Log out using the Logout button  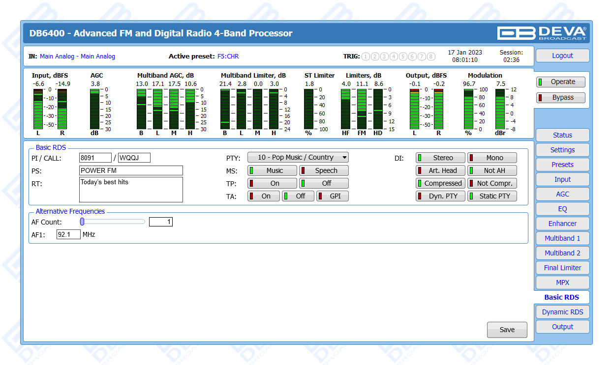pos(562,56)
